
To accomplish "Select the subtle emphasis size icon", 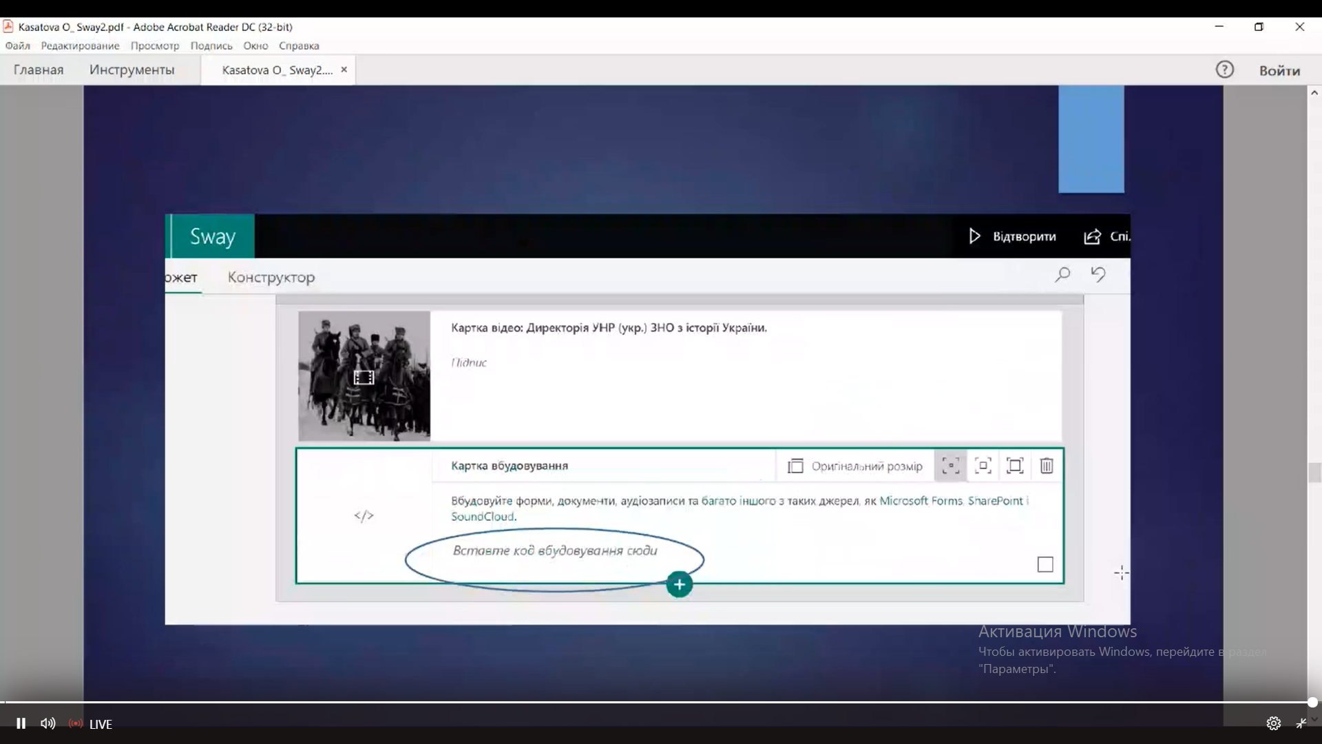I will click(x=950, y=466).
